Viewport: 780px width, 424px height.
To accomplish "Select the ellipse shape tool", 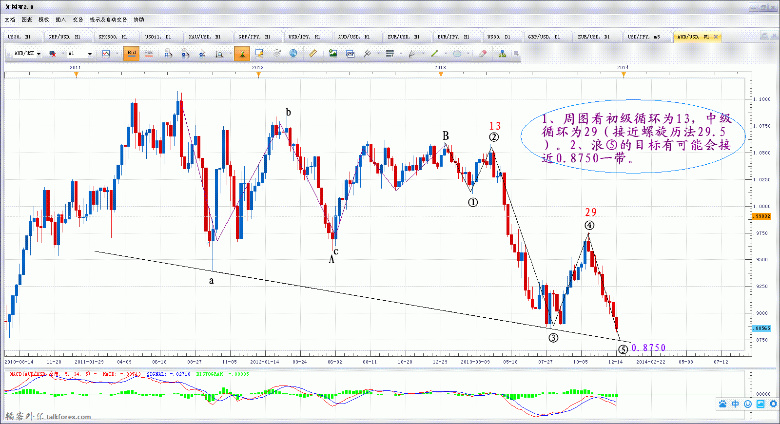I will tap(457, 54).
